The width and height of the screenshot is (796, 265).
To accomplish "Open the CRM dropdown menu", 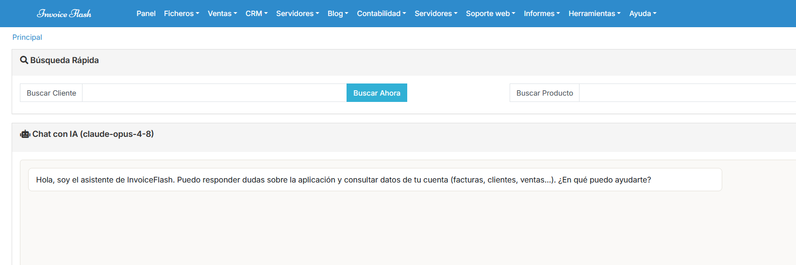I will 257,14.
